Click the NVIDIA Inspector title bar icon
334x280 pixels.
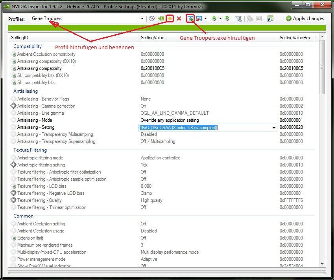(x=7, y=7)
